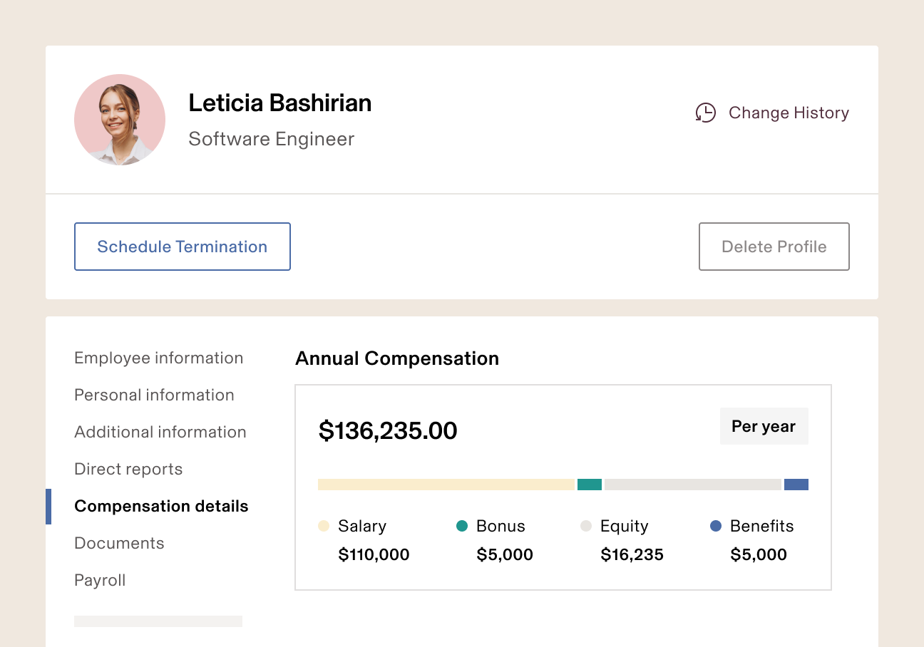The height and width of the screenshot is (647, 924).
Task: Select Additional information in sidebar
Action: coord(160,432)
